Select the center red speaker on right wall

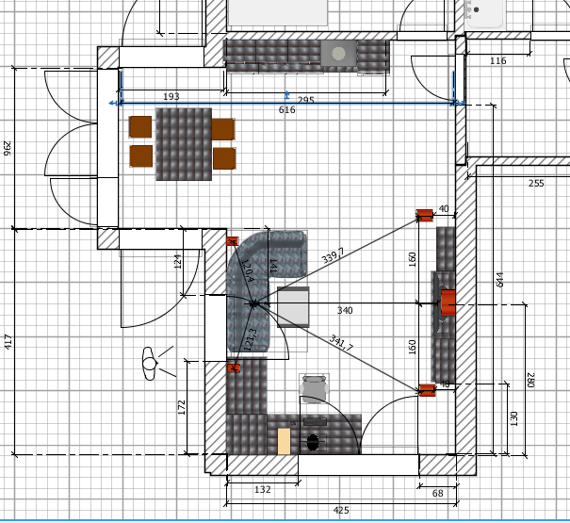tap(448, 303)
